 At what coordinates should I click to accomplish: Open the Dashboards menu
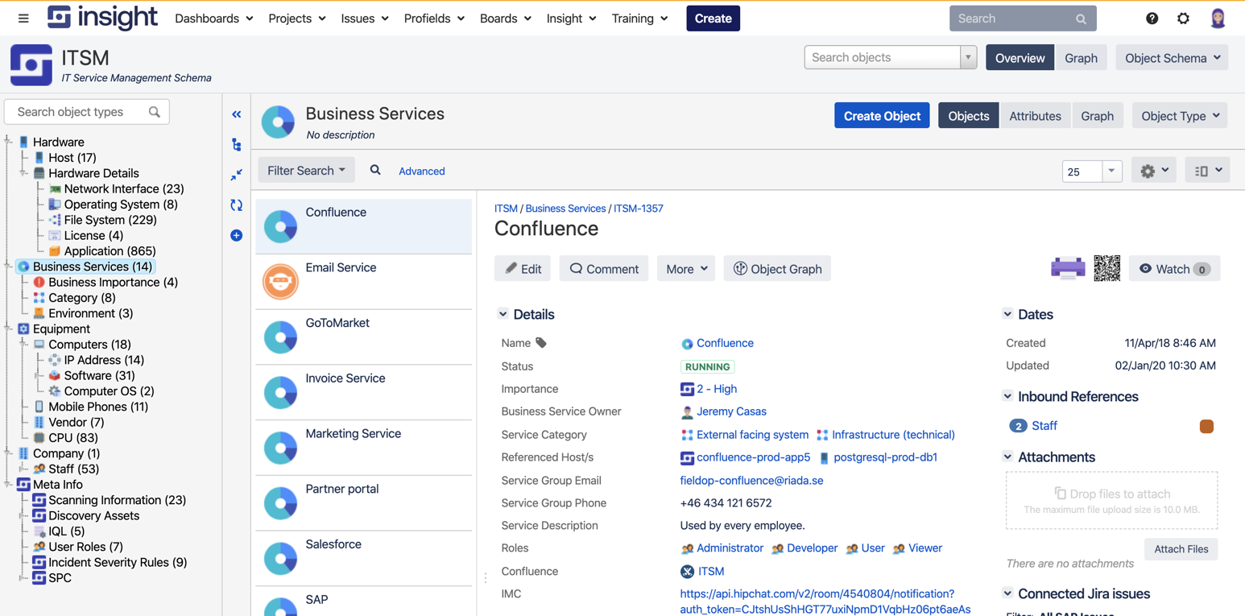coord(213,19)
